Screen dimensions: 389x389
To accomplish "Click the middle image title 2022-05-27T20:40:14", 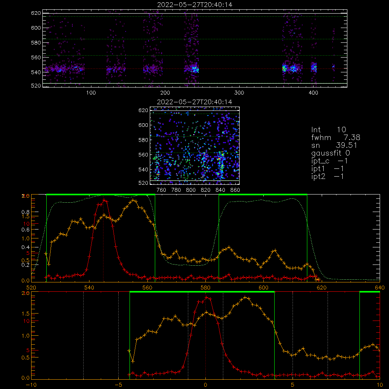I will pos(194,102).
